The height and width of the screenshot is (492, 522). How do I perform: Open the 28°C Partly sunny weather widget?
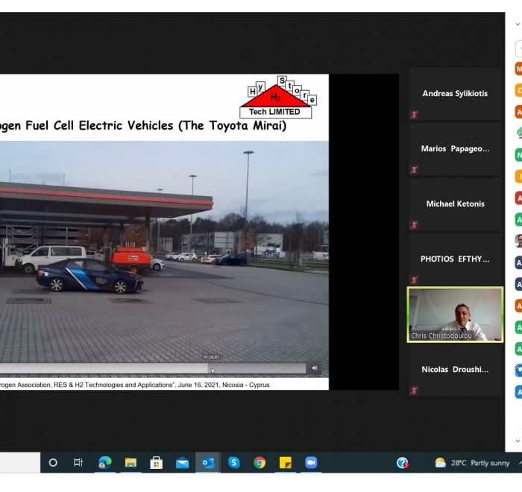(x=472, y=463)
